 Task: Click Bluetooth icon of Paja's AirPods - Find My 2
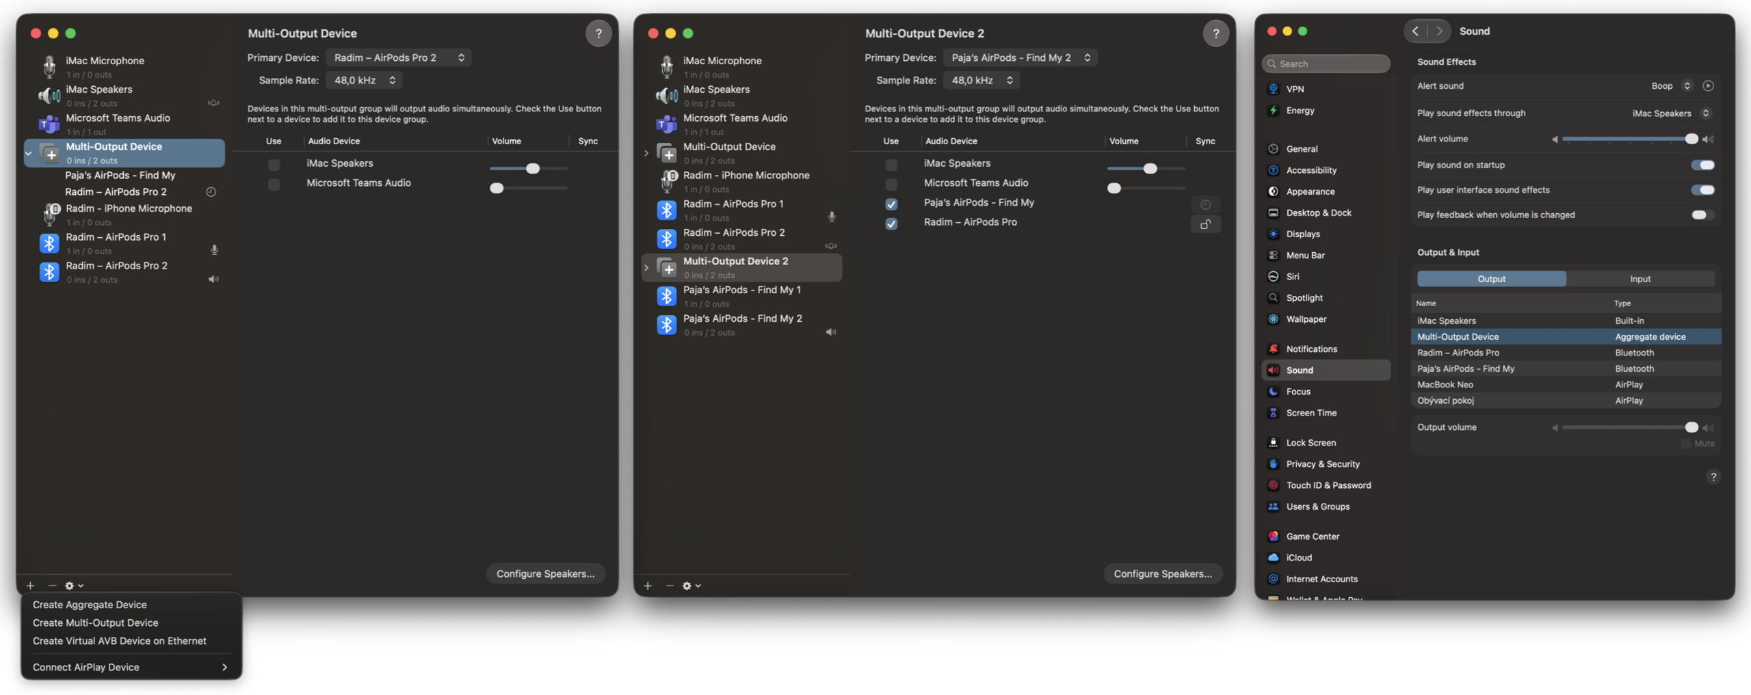point(667,325)
